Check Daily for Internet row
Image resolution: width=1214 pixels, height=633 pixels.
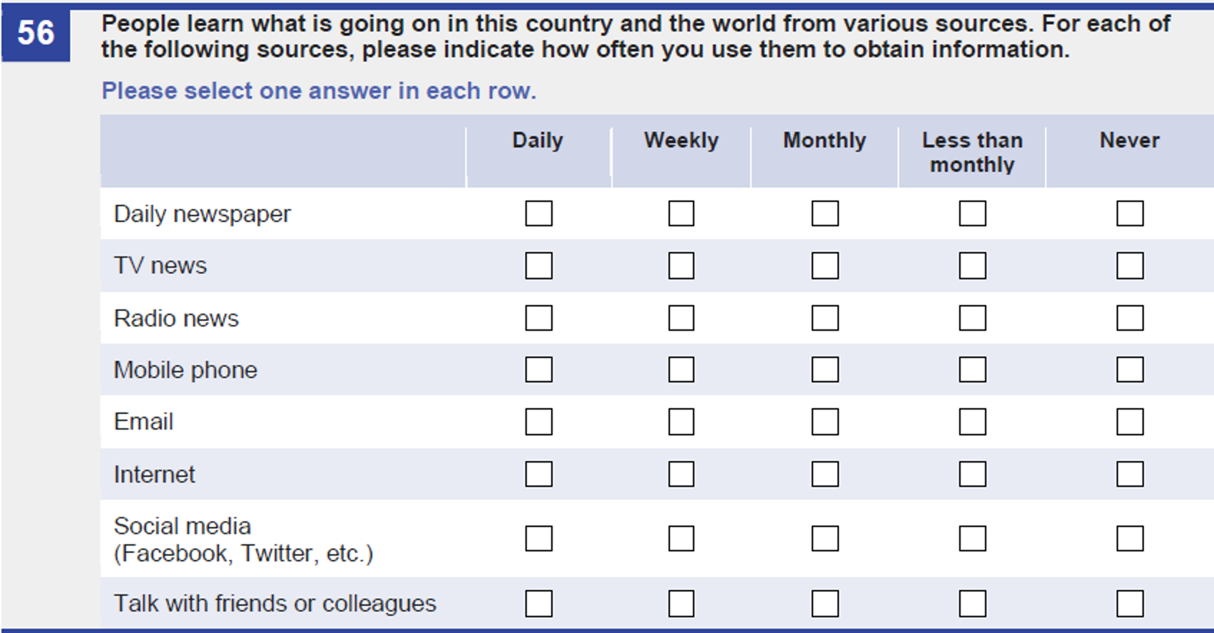coord(538,474)
